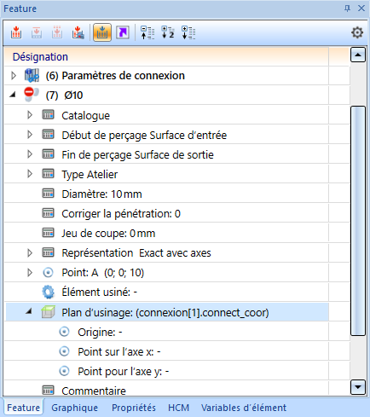Screen dimensions: 370x417
Task: Click the vertical scrollbar thumb
Action: point(358,221)
